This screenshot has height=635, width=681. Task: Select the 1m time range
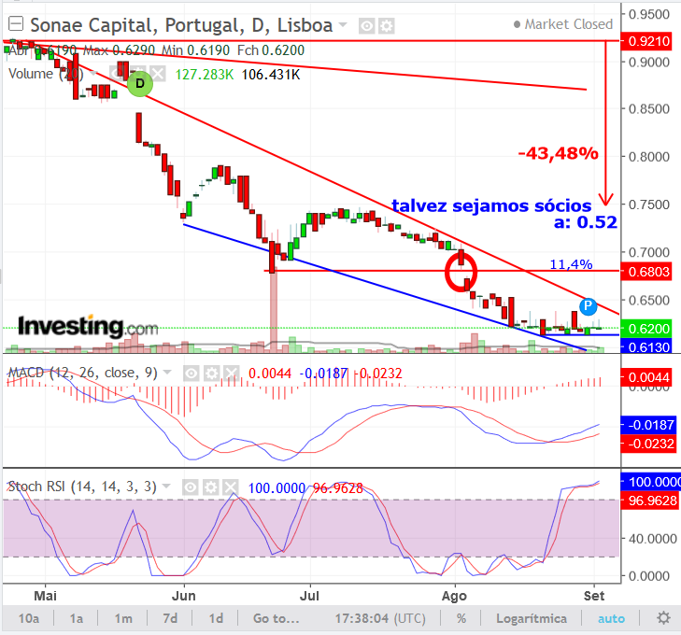[x=123, y=618]
